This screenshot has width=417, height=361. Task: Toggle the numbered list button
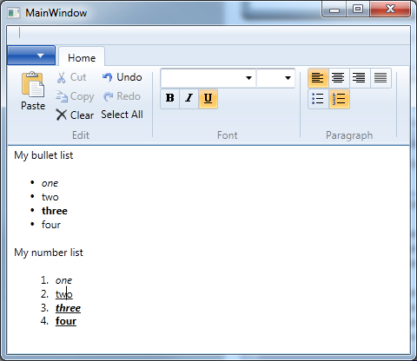[x=339, y=99]
